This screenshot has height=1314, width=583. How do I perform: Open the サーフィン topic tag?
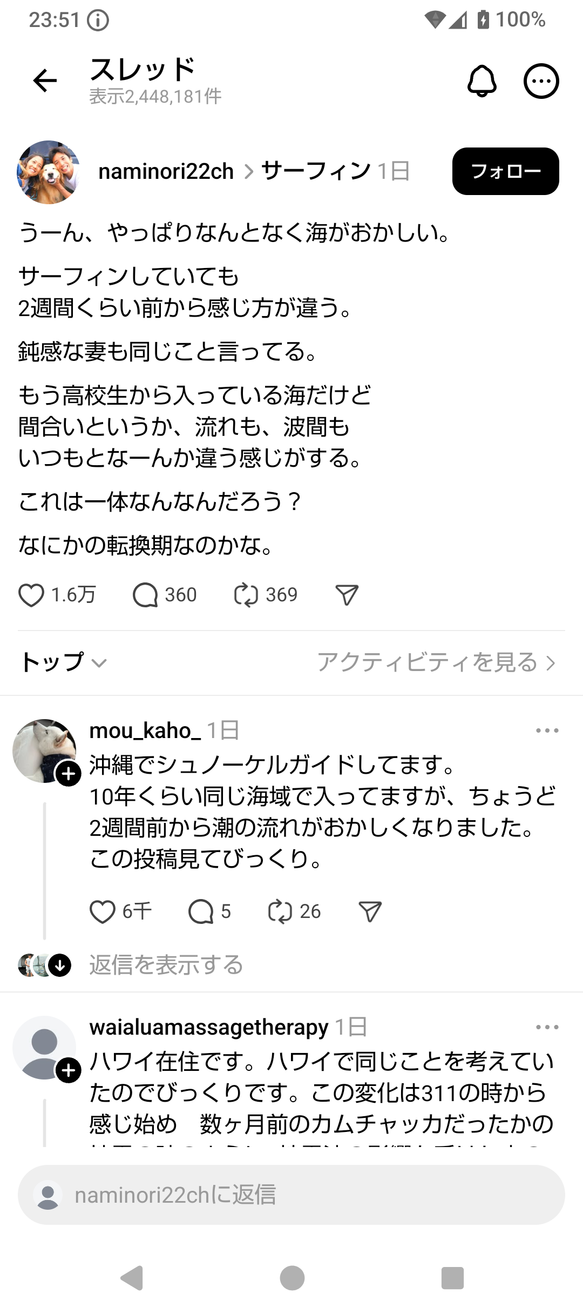[316, 171]
